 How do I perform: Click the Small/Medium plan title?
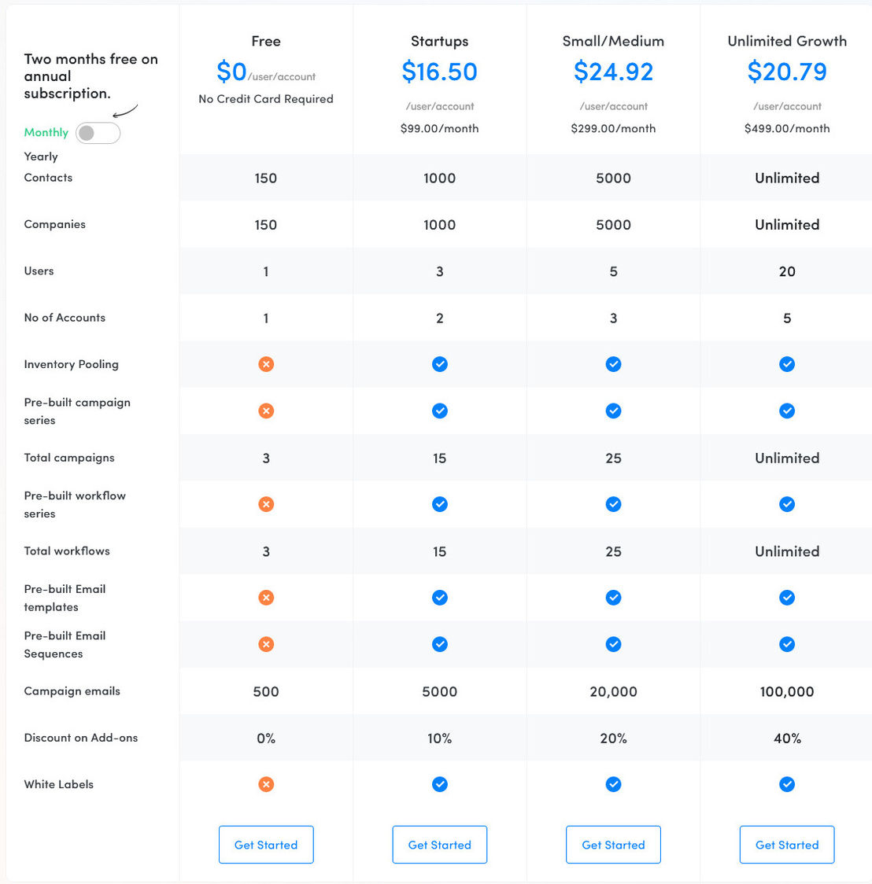point(614,41)
